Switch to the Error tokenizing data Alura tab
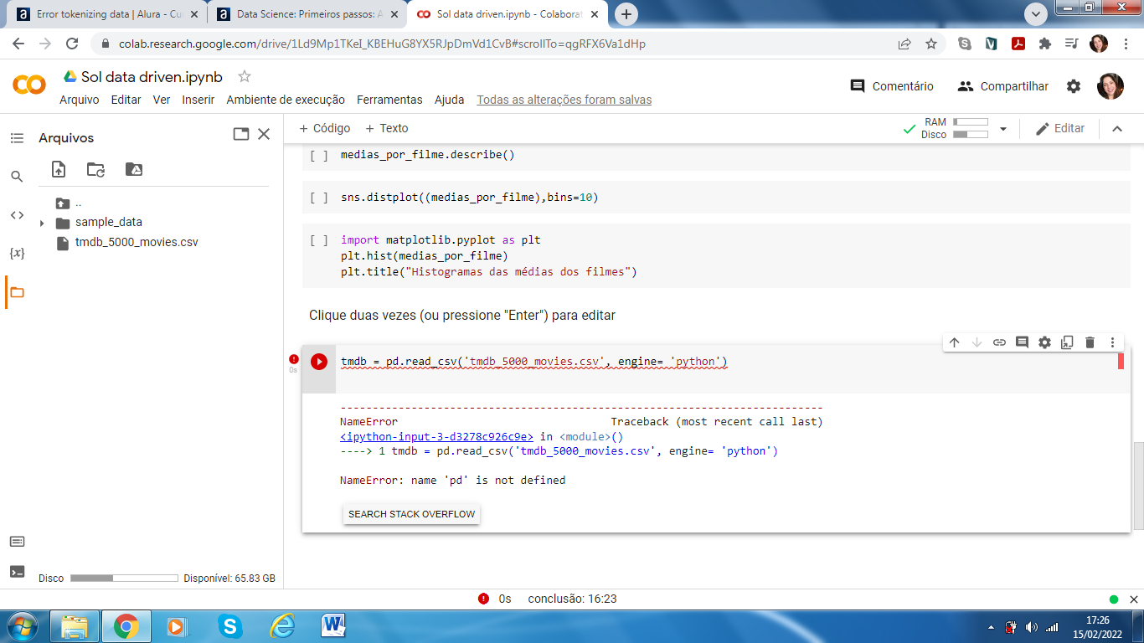 (x=106, y=14)
